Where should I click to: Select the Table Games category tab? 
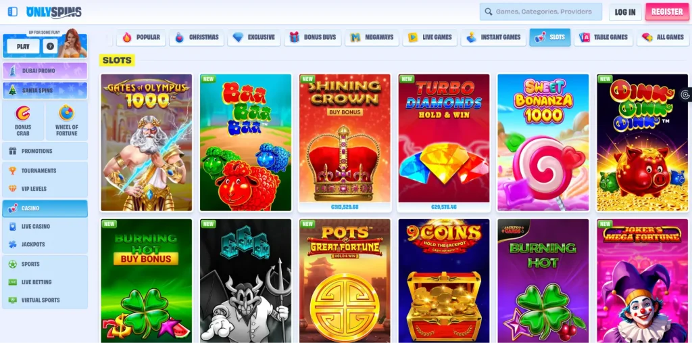pyautogui.click(x=603, y=38)
